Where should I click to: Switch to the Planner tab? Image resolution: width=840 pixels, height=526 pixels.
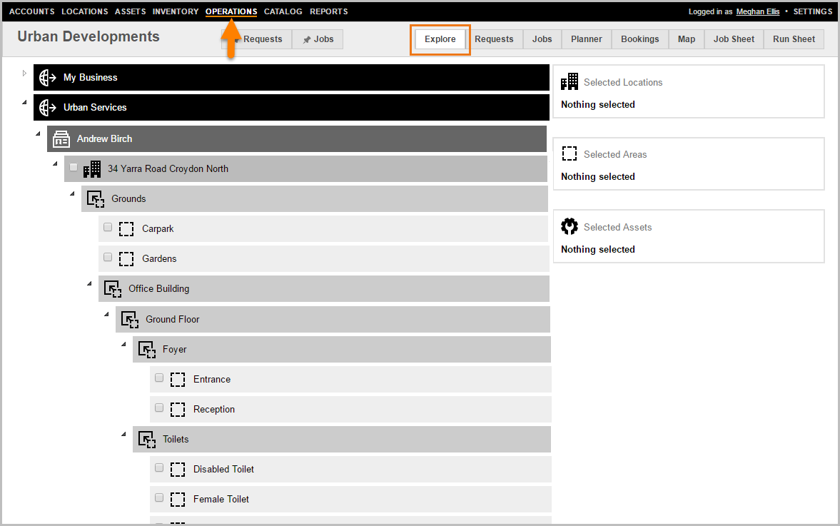tap(586, 39)
